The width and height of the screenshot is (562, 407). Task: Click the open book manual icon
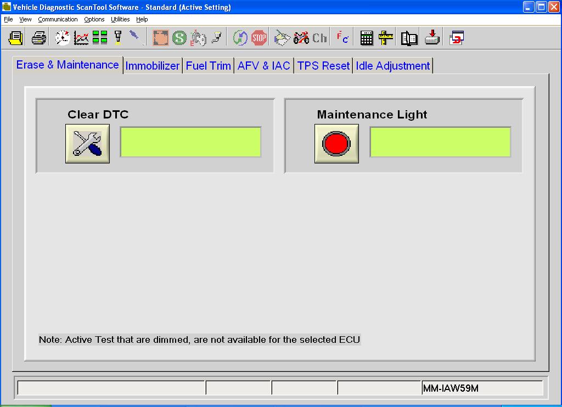[409, 38]
